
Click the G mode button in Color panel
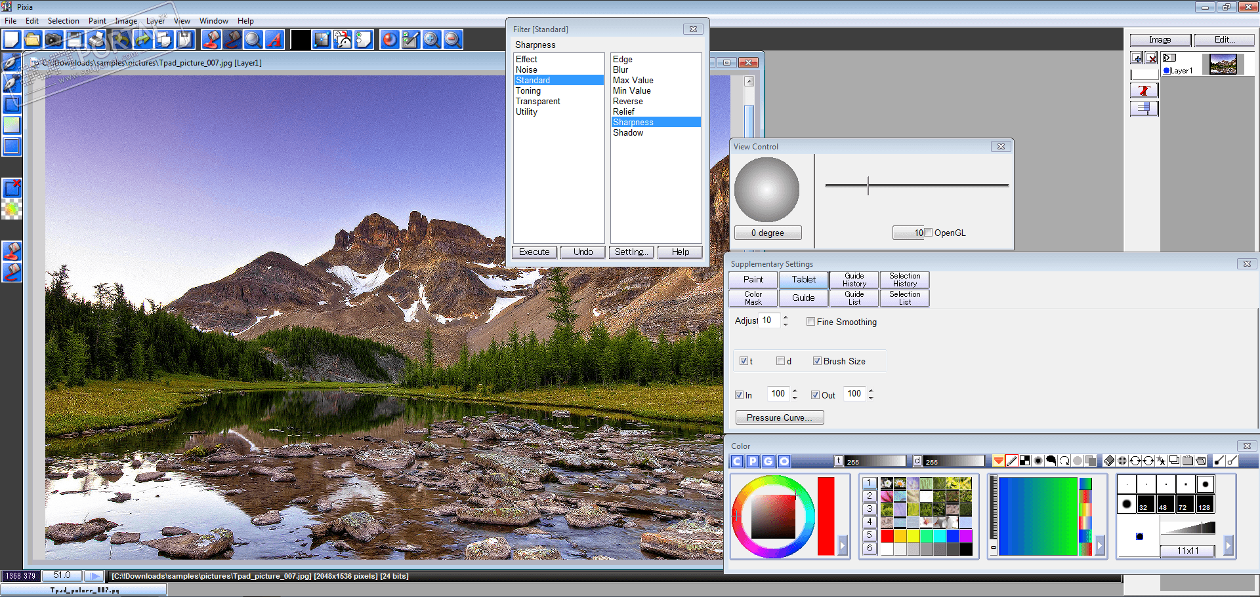(x=768, y=461)
